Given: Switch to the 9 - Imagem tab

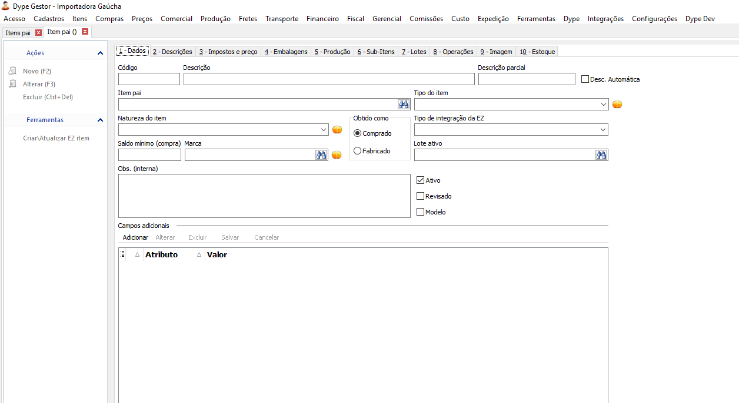Looking at the screenshot, I should (x=497, y=52).
